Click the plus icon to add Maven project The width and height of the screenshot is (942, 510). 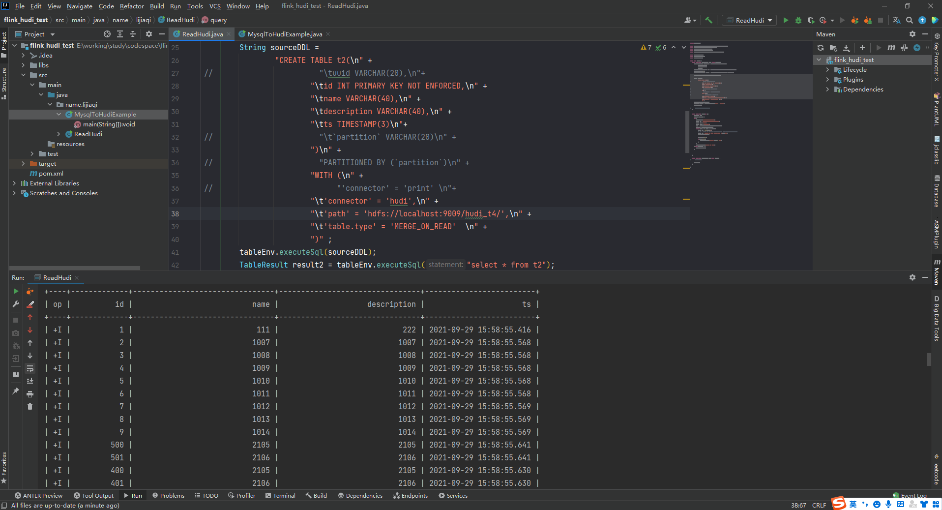tap(862, 48)
